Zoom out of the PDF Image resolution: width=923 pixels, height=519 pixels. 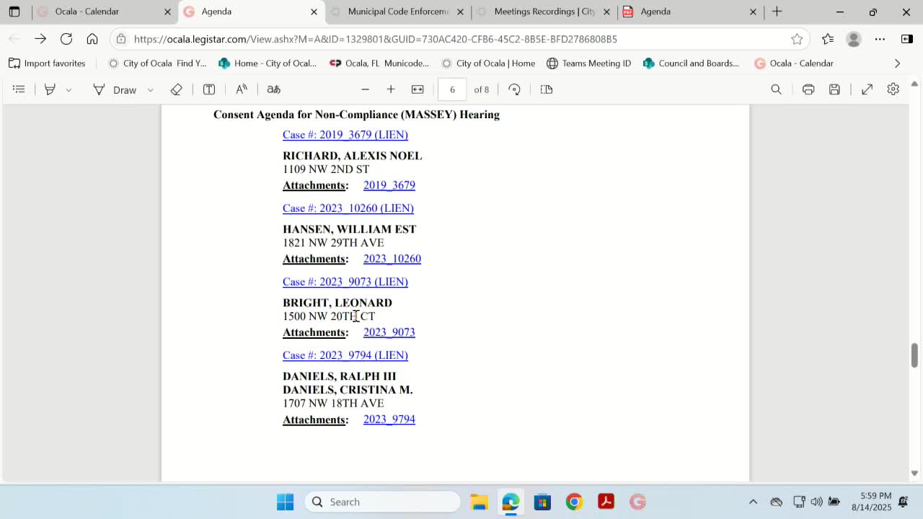coord(366,89)
